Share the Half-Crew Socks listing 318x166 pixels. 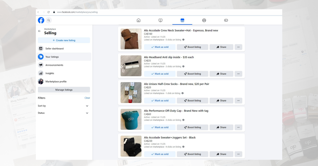[x=221, y=100]
